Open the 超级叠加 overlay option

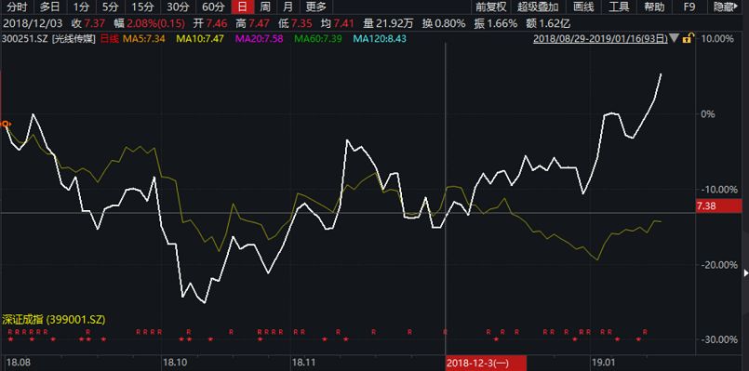tap(538, 7)
